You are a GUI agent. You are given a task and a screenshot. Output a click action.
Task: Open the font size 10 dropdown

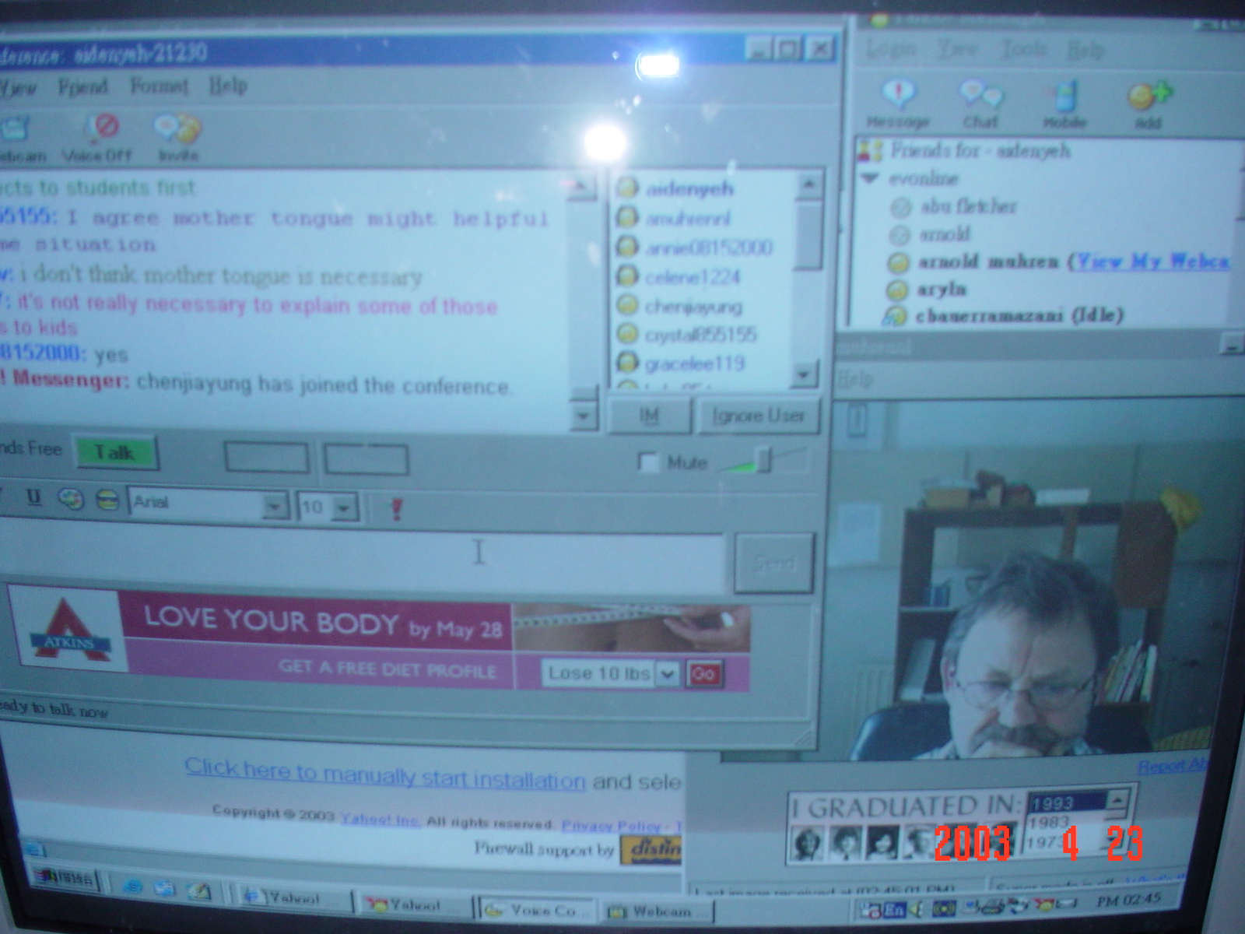click(343, 508)
